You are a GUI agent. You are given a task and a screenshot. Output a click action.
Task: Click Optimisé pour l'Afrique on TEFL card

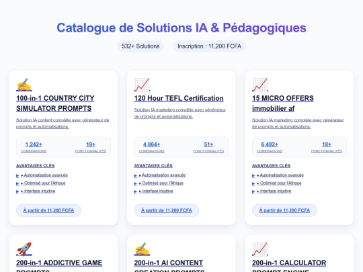pos(161,183)
